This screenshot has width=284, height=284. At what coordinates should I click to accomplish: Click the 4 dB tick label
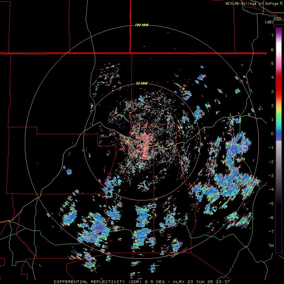tap(272, 78)
